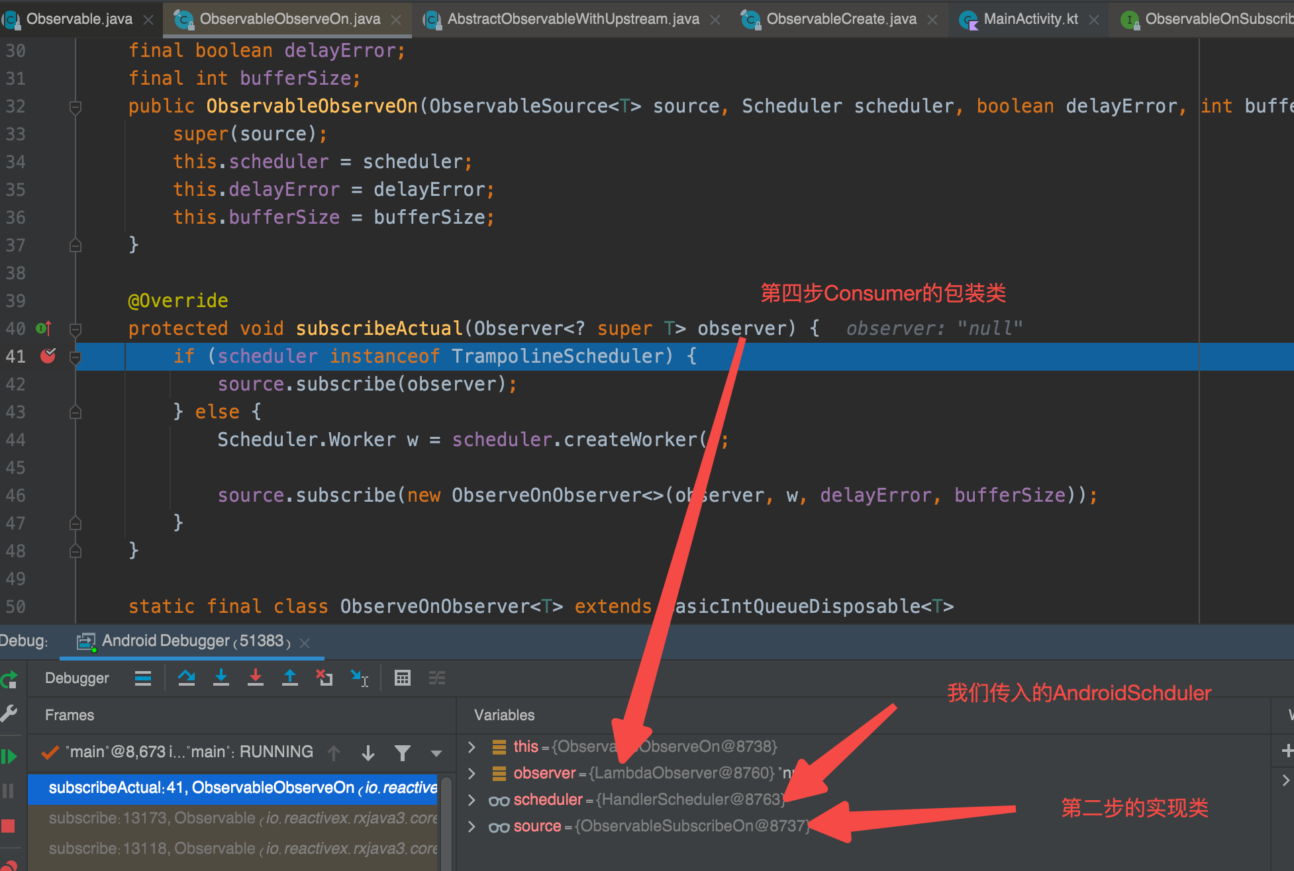This screenshot has width=1294, height=871.
Task: Expand the observer variable node
Action: 471,772
